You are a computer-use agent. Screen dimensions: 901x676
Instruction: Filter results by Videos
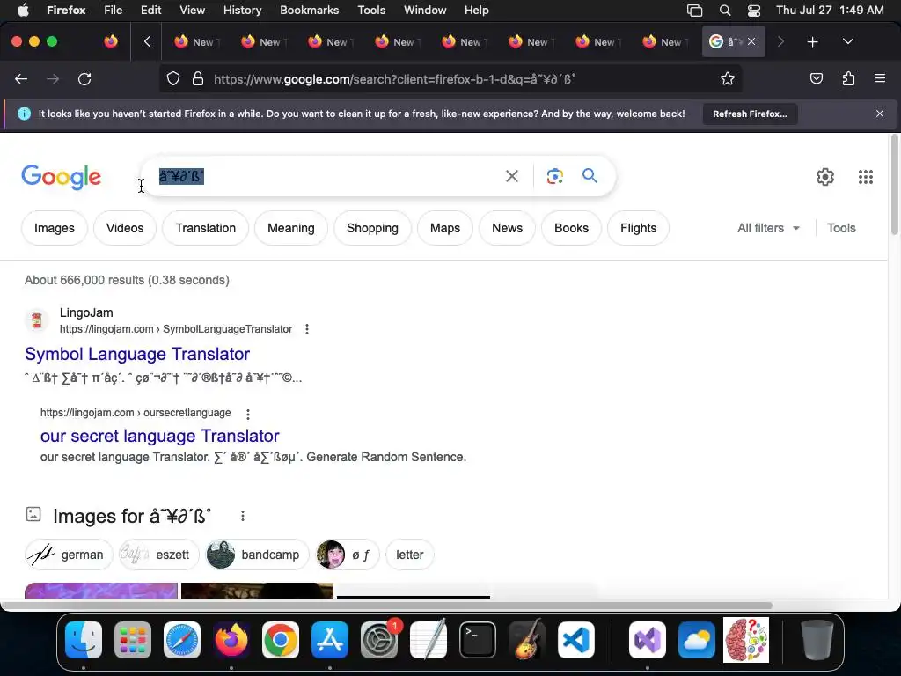click(125, 228)
